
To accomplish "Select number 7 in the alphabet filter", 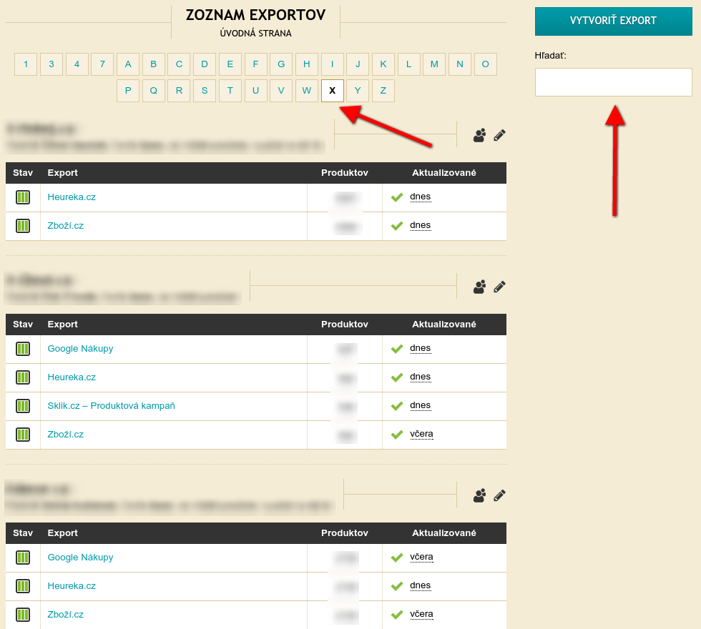I will [x=102, y=64].
